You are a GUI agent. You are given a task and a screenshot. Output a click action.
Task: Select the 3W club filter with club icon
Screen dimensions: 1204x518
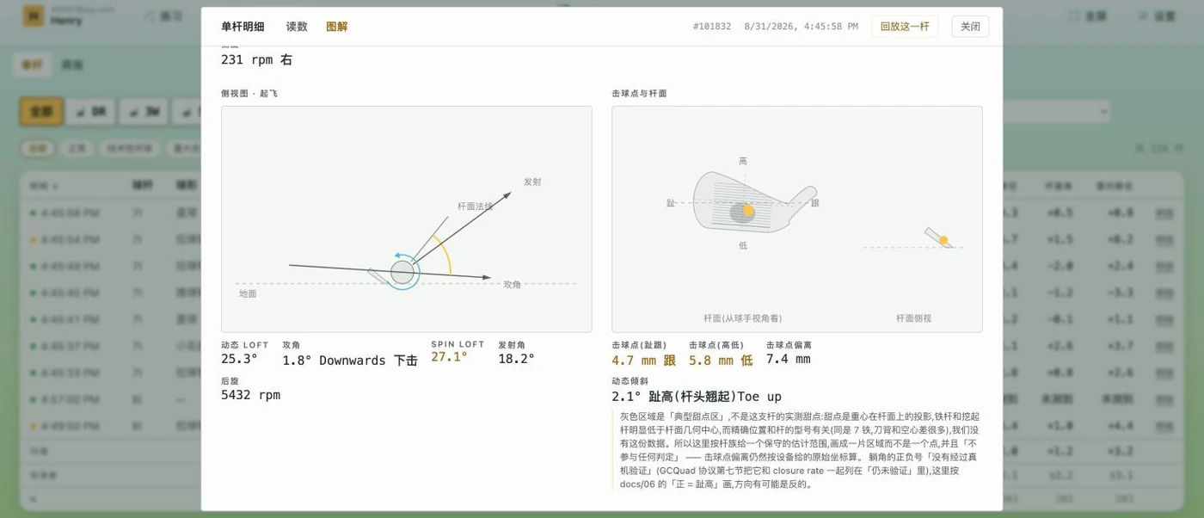[x=144, y=112]
